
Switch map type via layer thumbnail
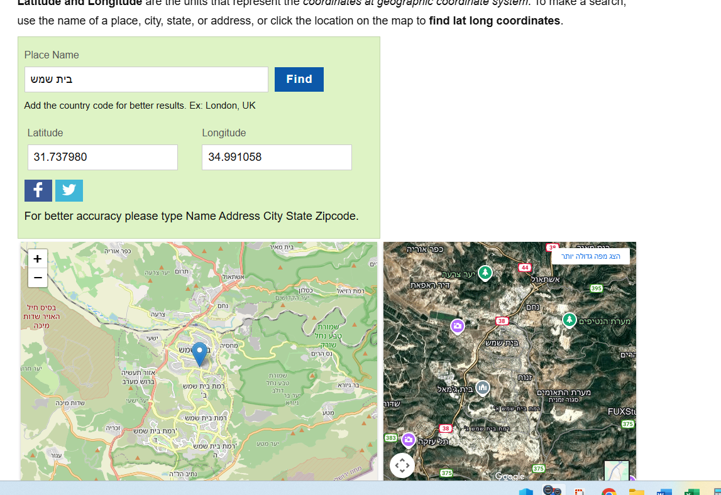point(616,471)
